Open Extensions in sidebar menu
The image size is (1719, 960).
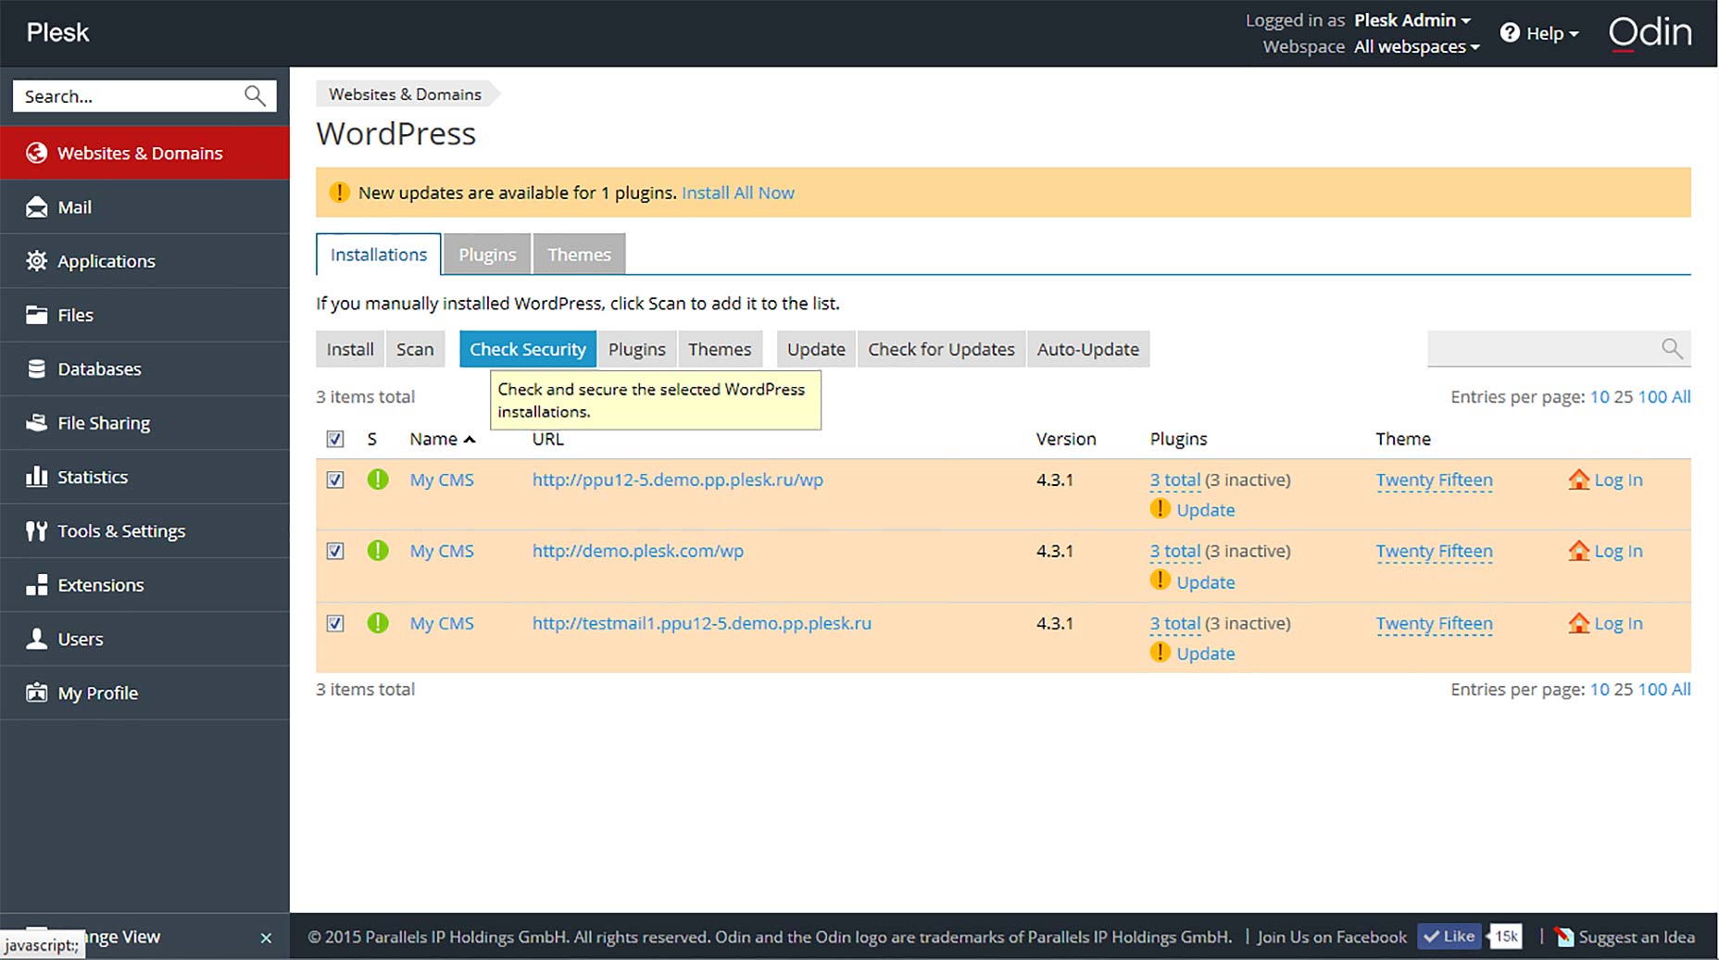point(144,585)
